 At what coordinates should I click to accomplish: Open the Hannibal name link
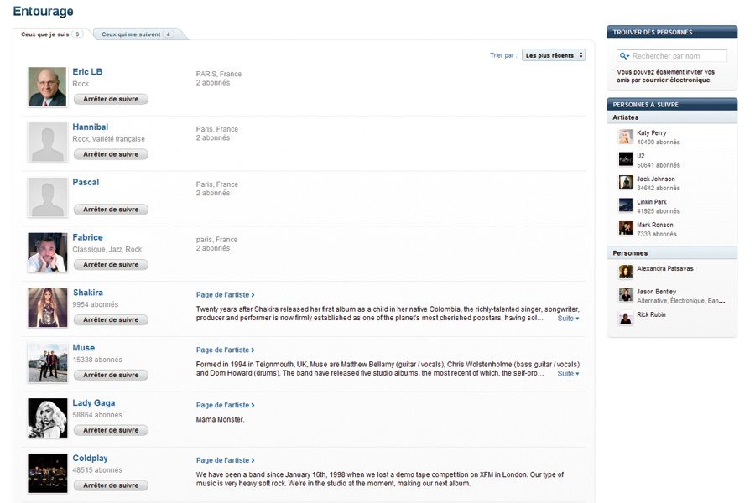[90, 127]
